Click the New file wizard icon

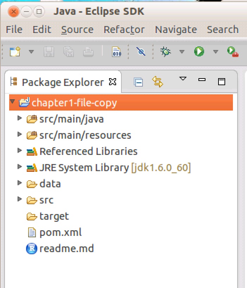coord(15,52)
